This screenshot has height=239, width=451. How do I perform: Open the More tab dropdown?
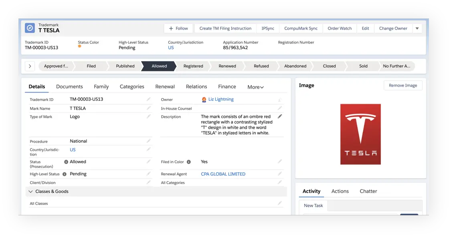point(255,87)
